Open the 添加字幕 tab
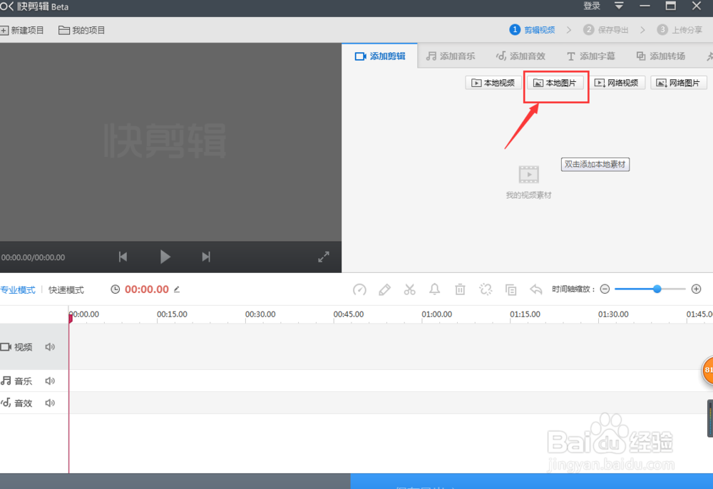Image resolution: width=713 pixels, height=489 pixels. tap(590, 56)
